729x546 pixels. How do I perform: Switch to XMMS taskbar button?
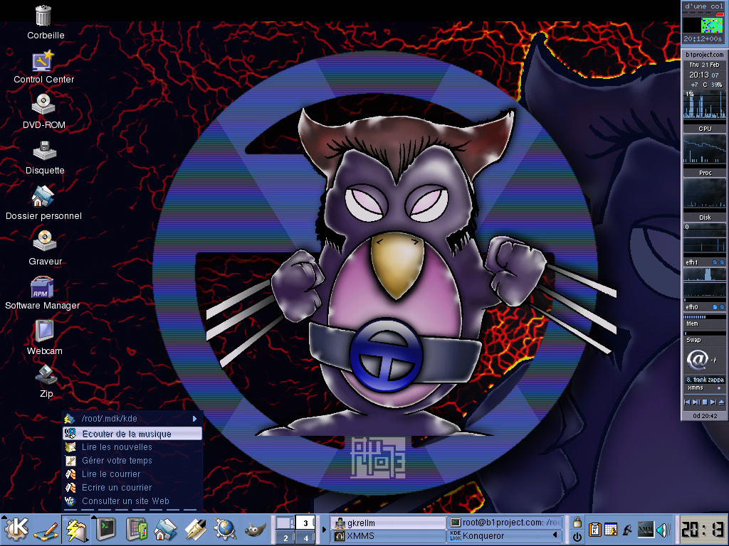[x=388, y=536]
